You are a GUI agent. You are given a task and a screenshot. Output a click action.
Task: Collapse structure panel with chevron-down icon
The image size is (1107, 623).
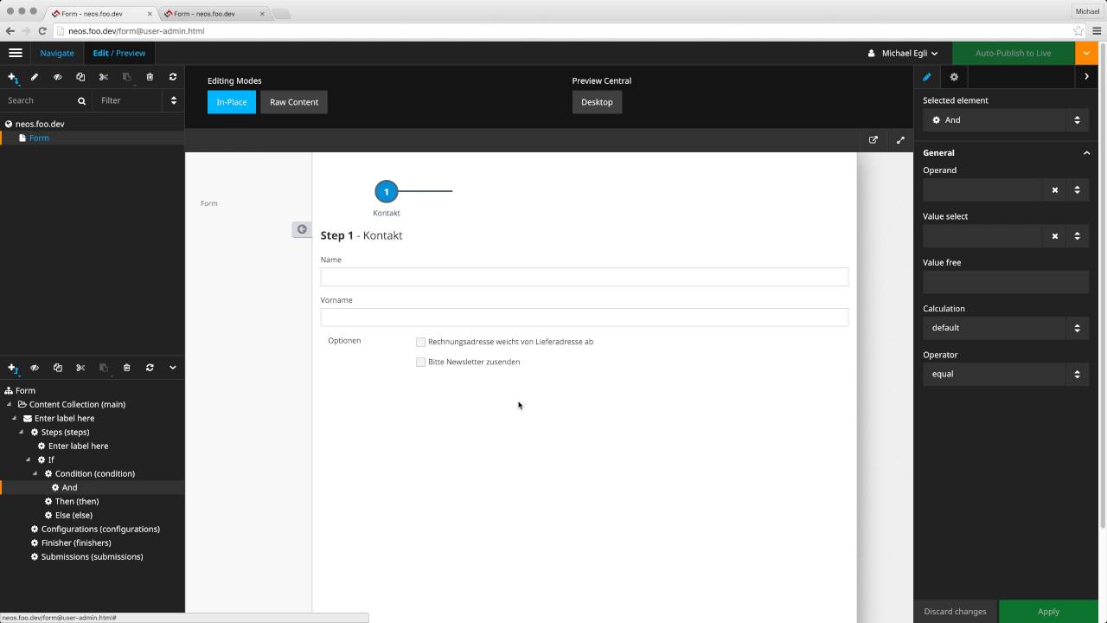point(173,368)
